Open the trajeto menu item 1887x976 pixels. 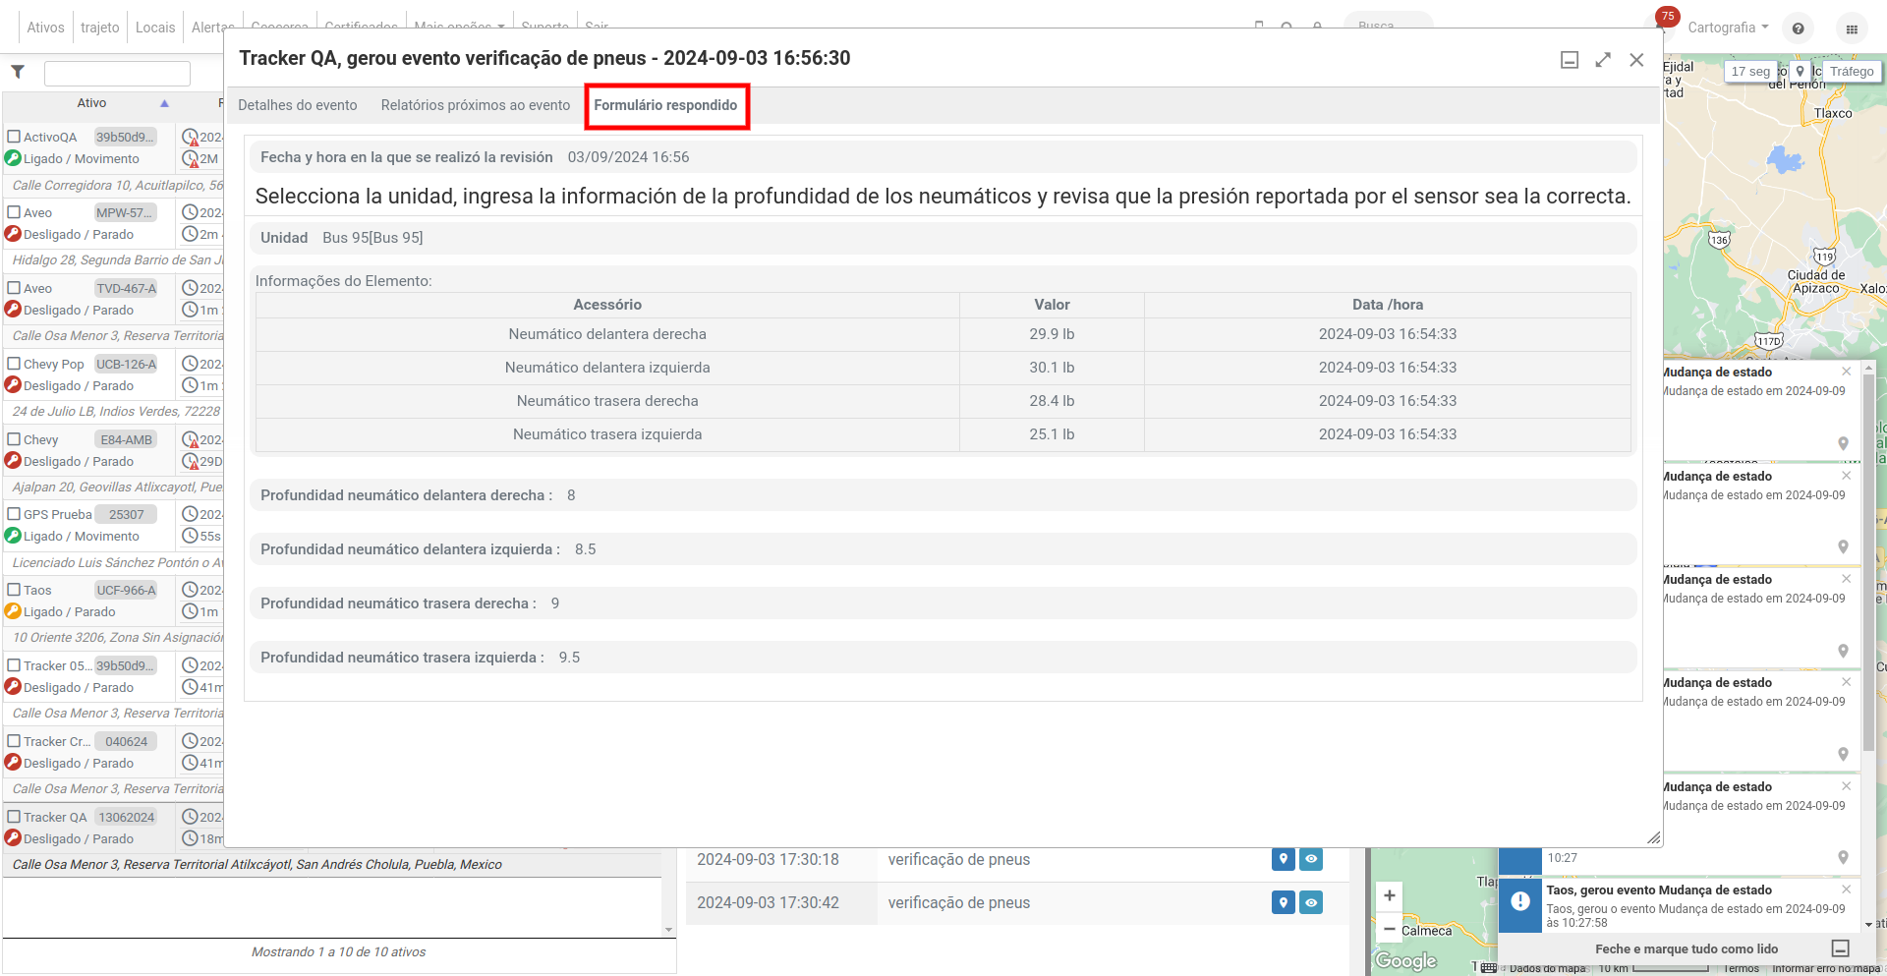100,28
